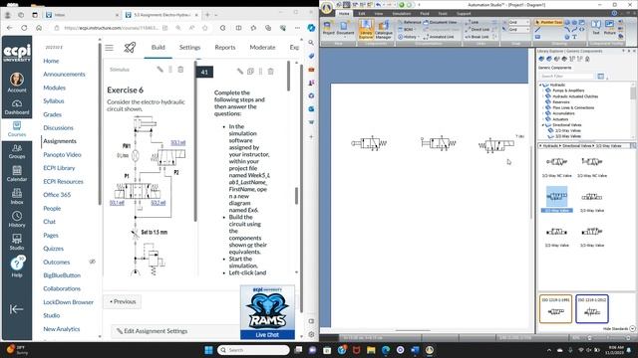Open the Document button dropdown arrow
This screenshot has width=638, height=358.
point(345,37)
